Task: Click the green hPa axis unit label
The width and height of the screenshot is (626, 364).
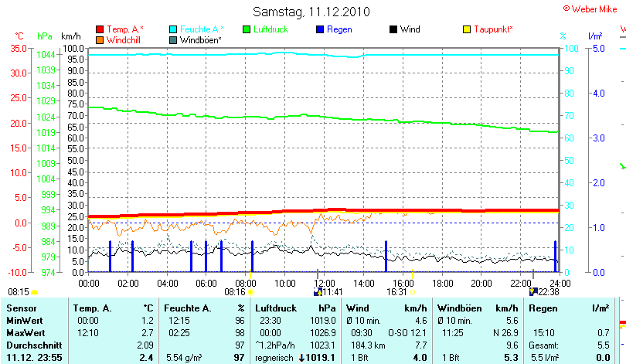Action: [x=45, y=36]
